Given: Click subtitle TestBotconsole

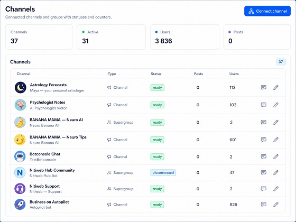Looking at the screenshot, I should click(x=43, y=160).
